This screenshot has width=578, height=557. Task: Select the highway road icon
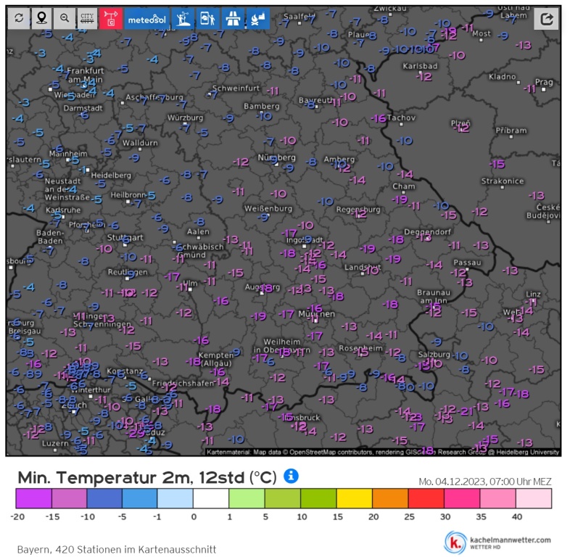pos(234,18)
